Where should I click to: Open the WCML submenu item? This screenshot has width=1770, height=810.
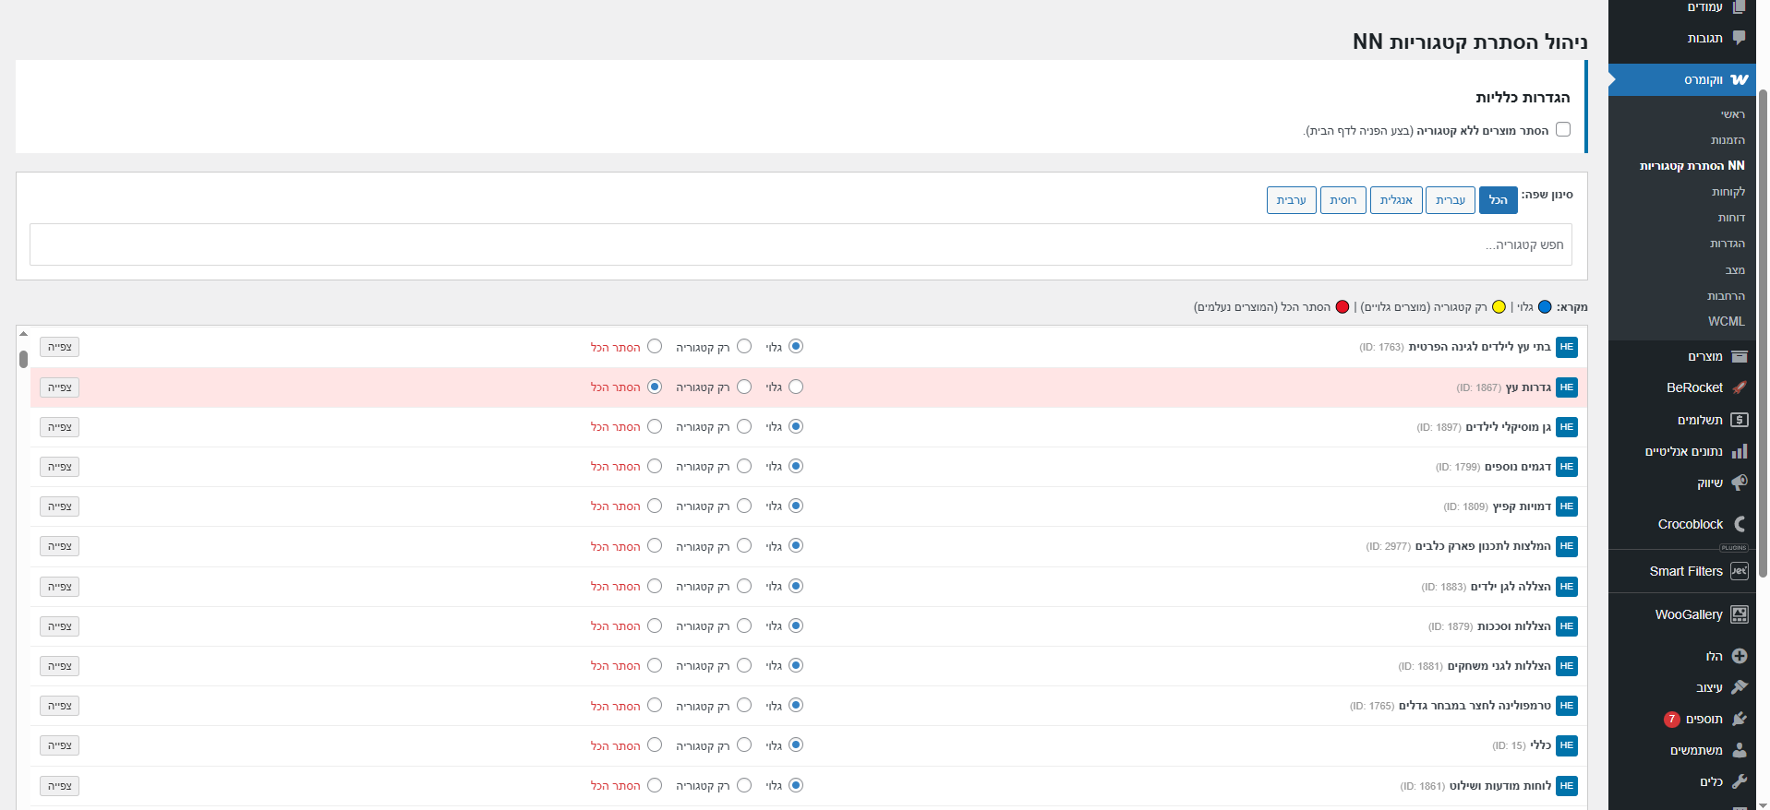click(x=1726, y=321)
